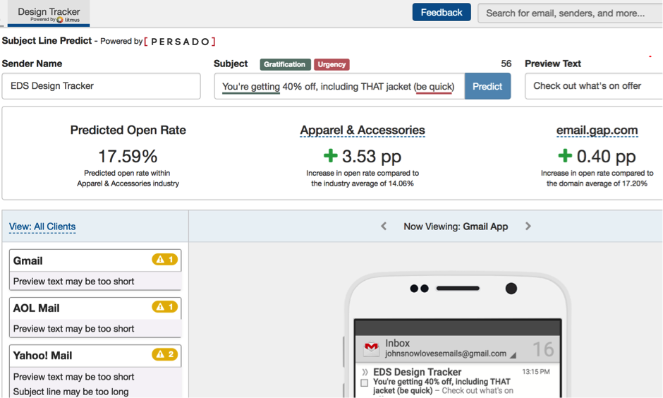The height and width of the screenshot is (398, 663).
Task: Select the Gratification tag
Action: (285, 64)
